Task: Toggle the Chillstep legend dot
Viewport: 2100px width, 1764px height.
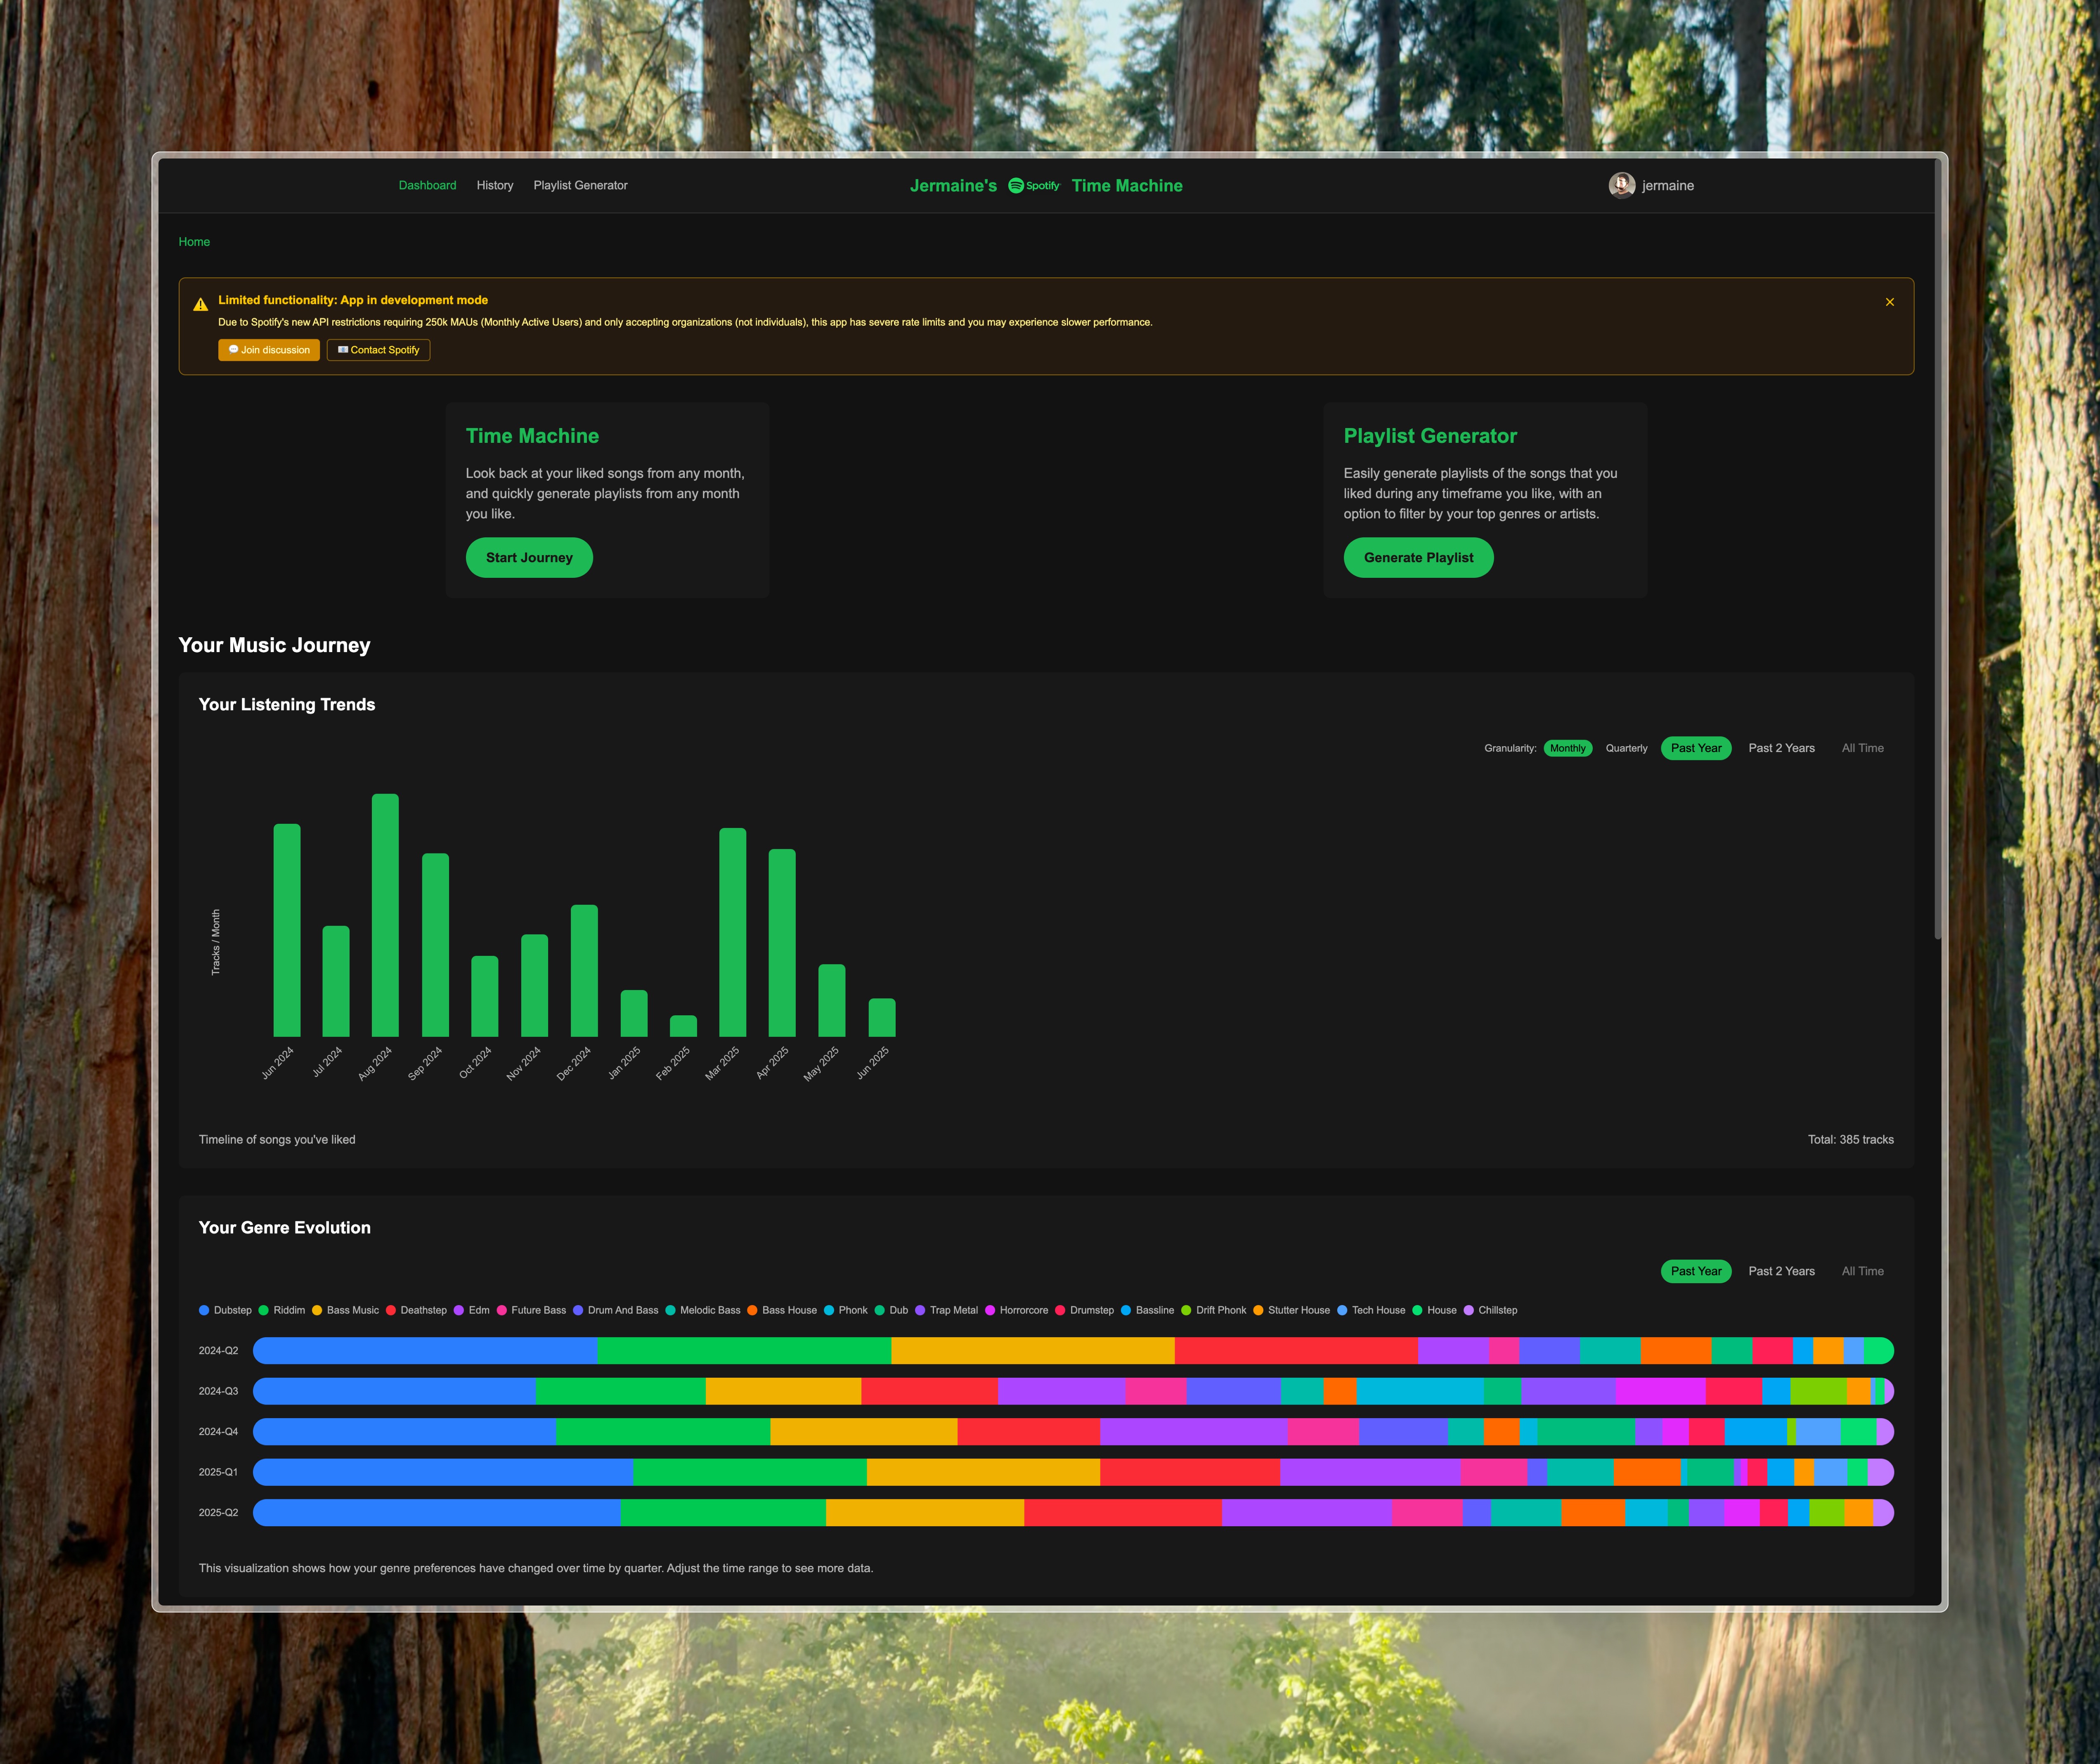Action: pyautogui.click(x=1468, y=1310)
